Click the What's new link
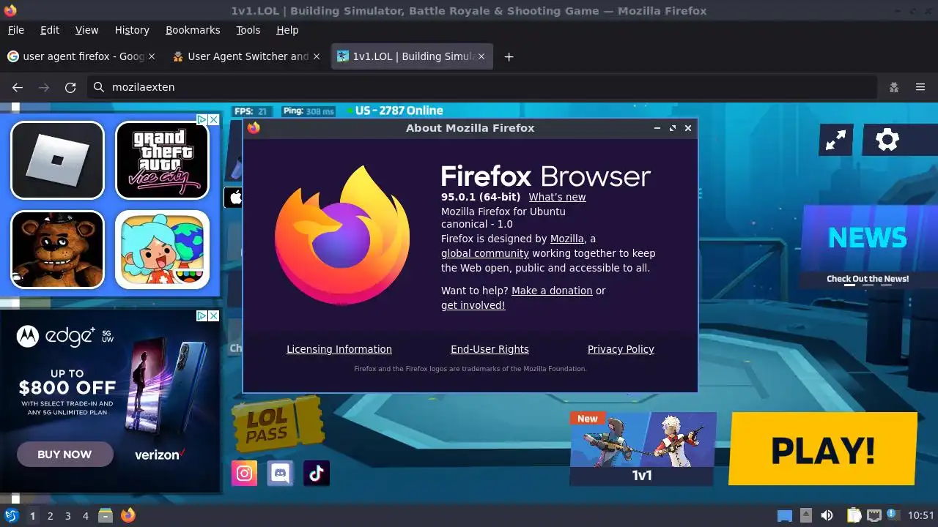Screen dimensions: 938x527 point(558,197)
